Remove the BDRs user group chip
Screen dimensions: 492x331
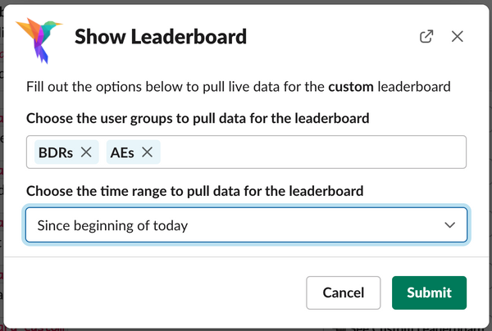pos(86,152)
